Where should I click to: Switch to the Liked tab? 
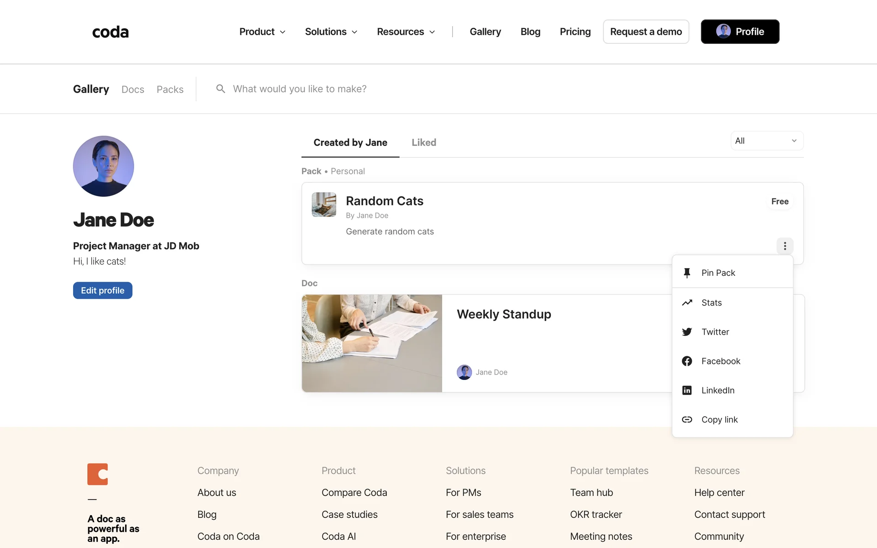click(x=424, y=143)
